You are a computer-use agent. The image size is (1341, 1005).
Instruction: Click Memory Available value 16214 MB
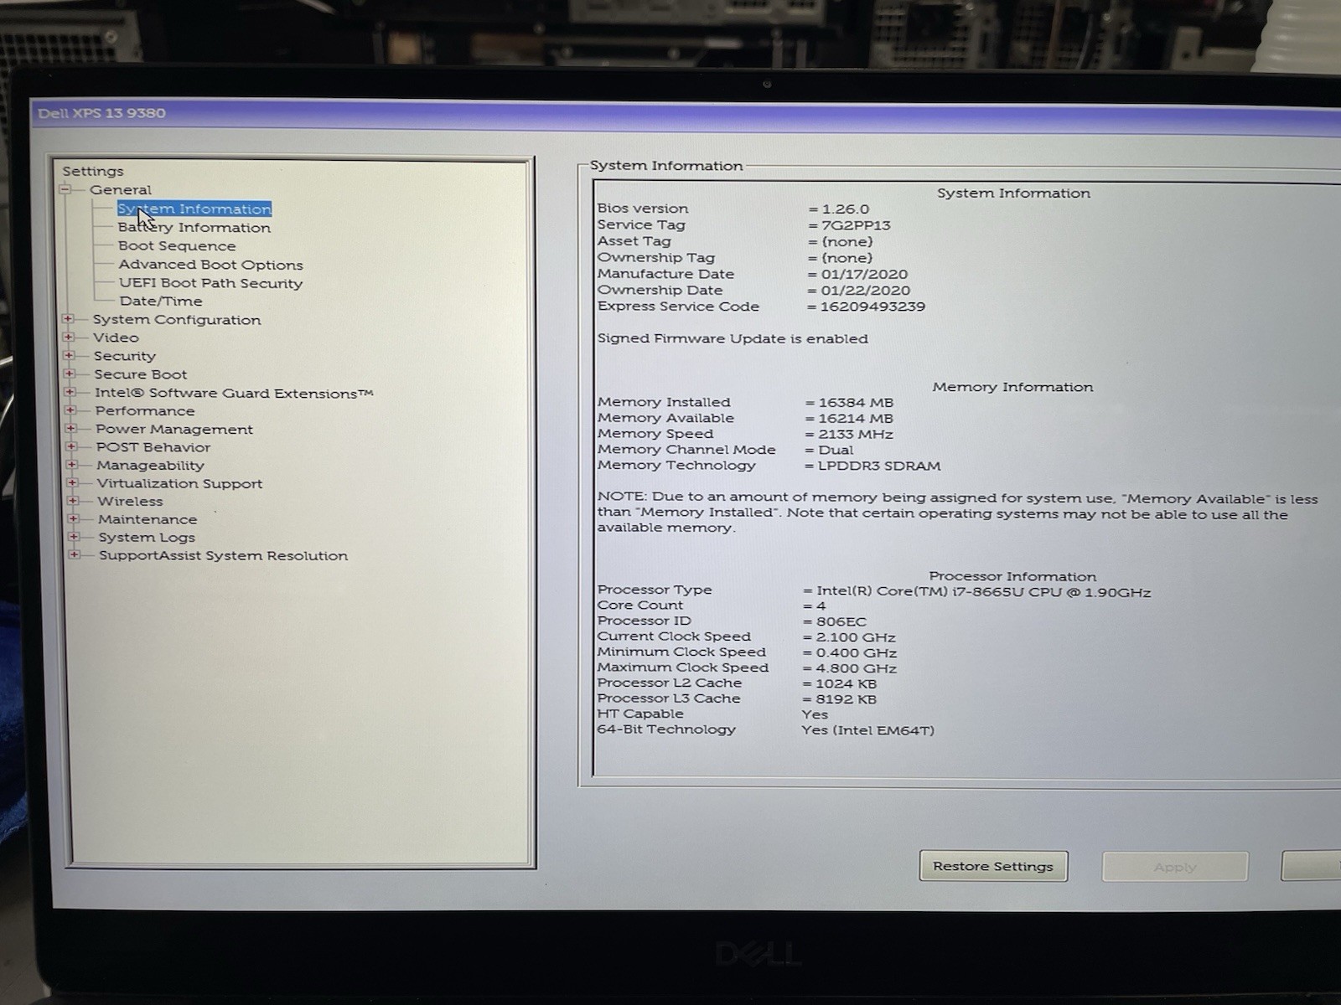tap(856, 419)
